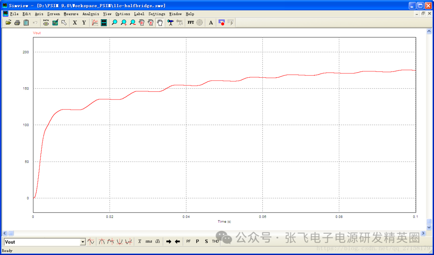Click the Time (s) axis label
Image resolution: width=434 pixels, height=255 pixels.
pyautogui.click(x=224, y=222)
